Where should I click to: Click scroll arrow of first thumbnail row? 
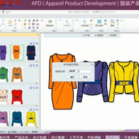37,62
